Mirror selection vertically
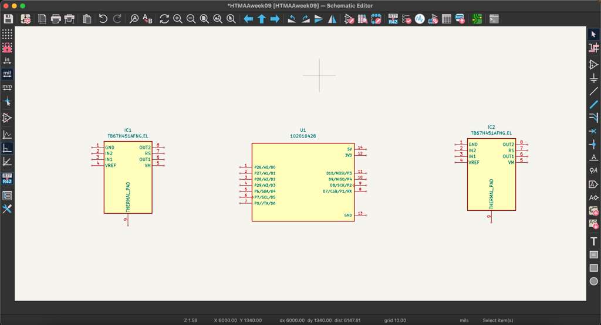 319,19
